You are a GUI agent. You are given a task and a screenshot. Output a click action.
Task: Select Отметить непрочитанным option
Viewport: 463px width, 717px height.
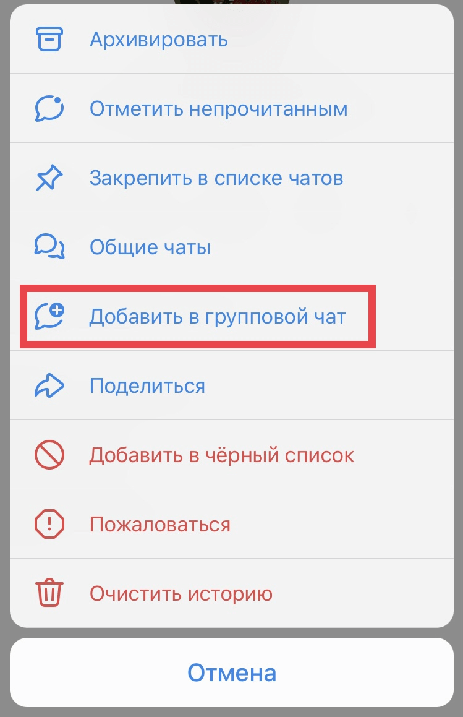pos(231,108)
